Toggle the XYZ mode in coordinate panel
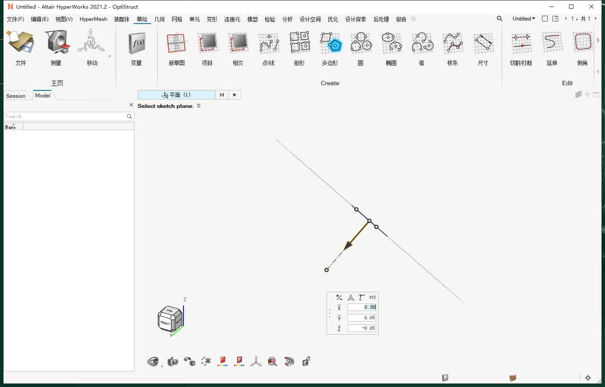Viewport: 605px width, 387px height. coord(372,297)
